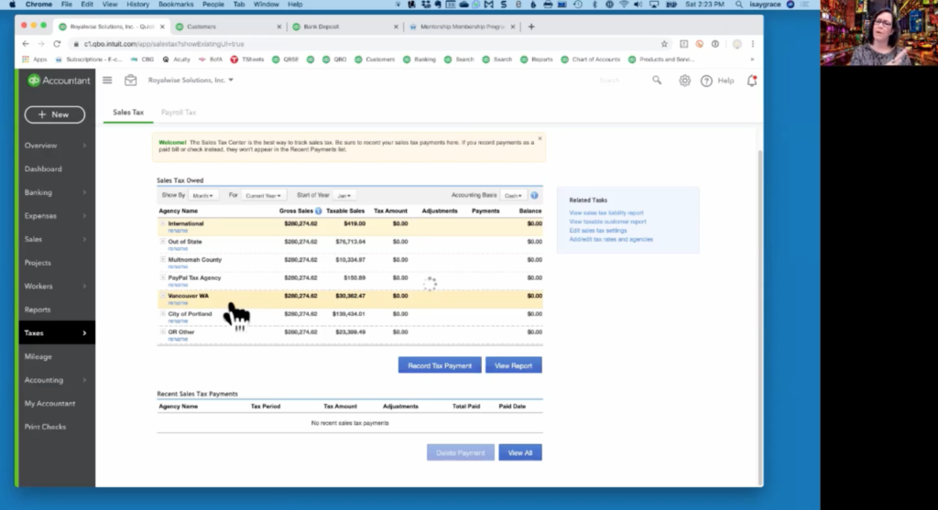The width and height of the screenshot is (938, 510).
Task: Click the Accounting Basis help icon
Action: [x=534, y=195]
